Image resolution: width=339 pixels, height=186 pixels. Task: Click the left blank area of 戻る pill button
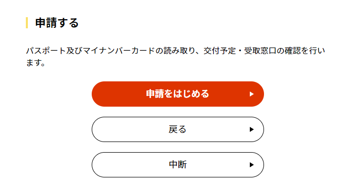point(130,129)
